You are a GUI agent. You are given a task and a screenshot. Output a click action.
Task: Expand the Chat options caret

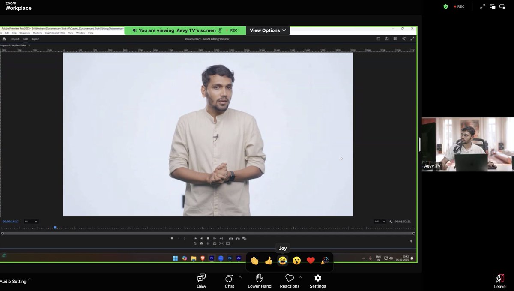(240, 277)
